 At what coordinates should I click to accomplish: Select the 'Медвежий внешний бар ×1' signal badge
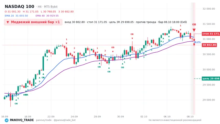tap(33, 22)
